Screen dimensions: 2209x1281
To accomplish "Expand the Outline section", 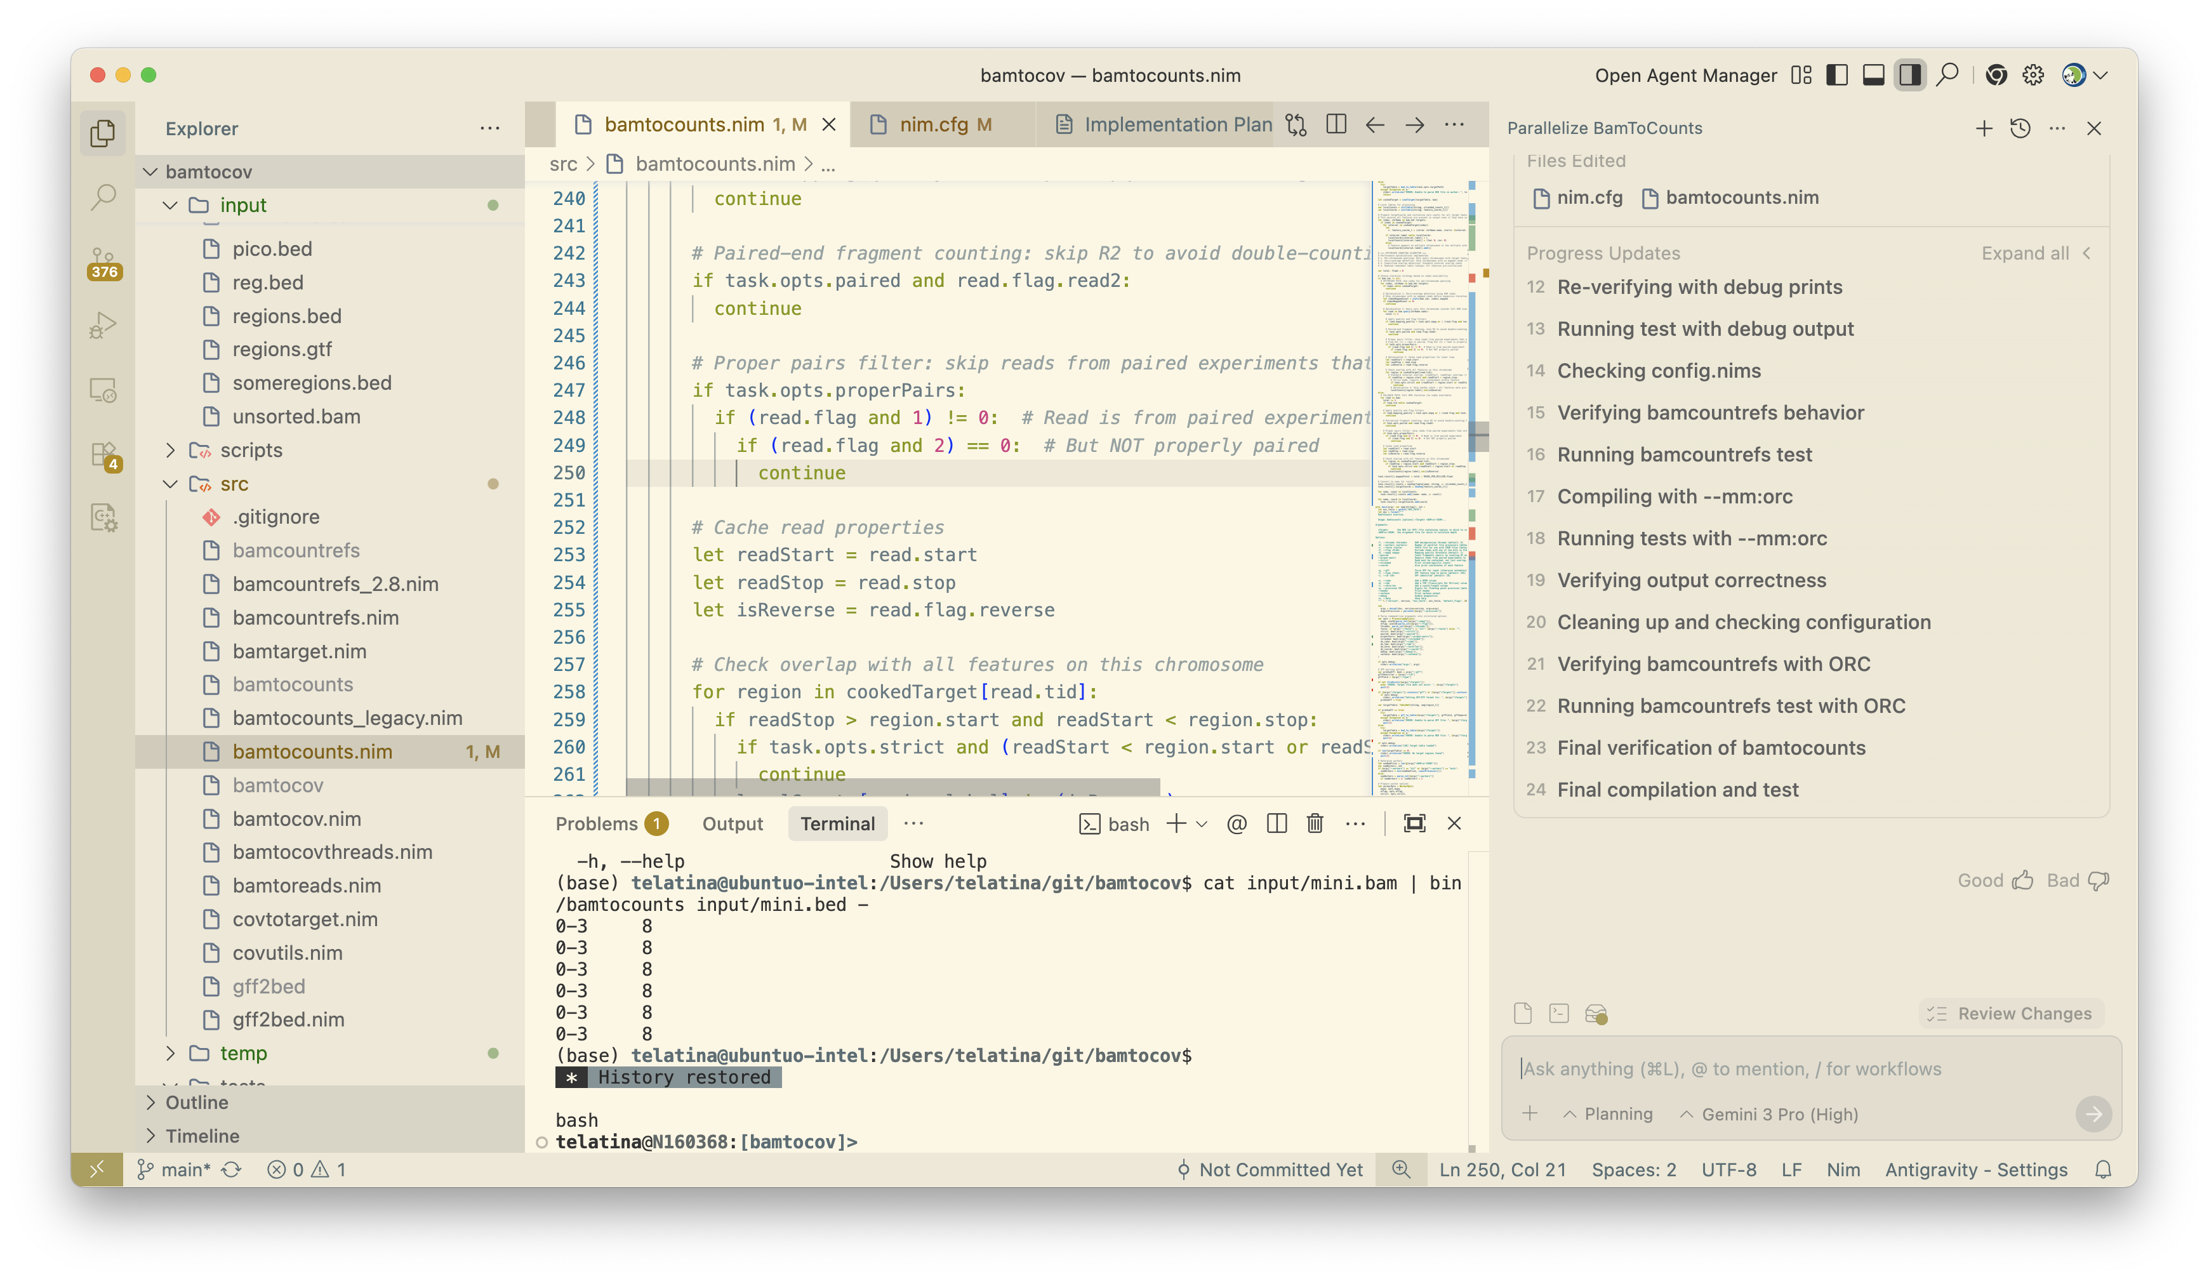I will point(196,1102).
